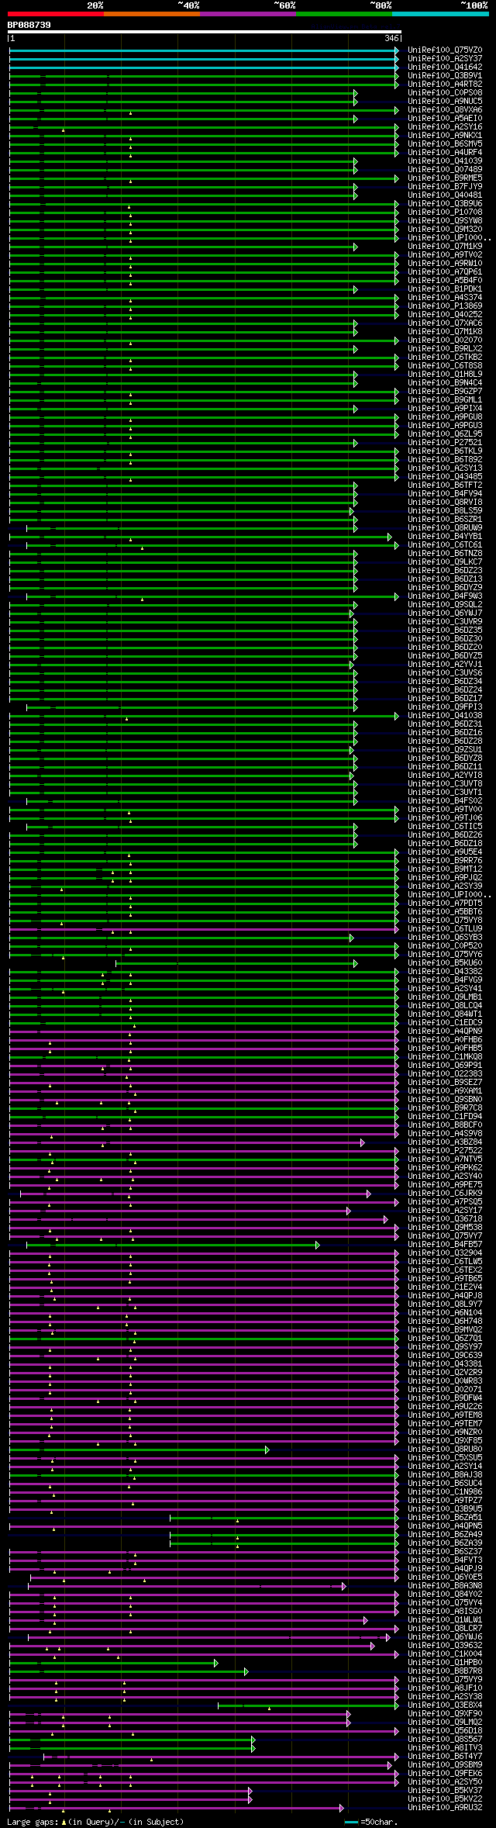Select hit label UniRef100_C6TIC5
Viewport: 496px width, 1828px height.
point(445,827)
